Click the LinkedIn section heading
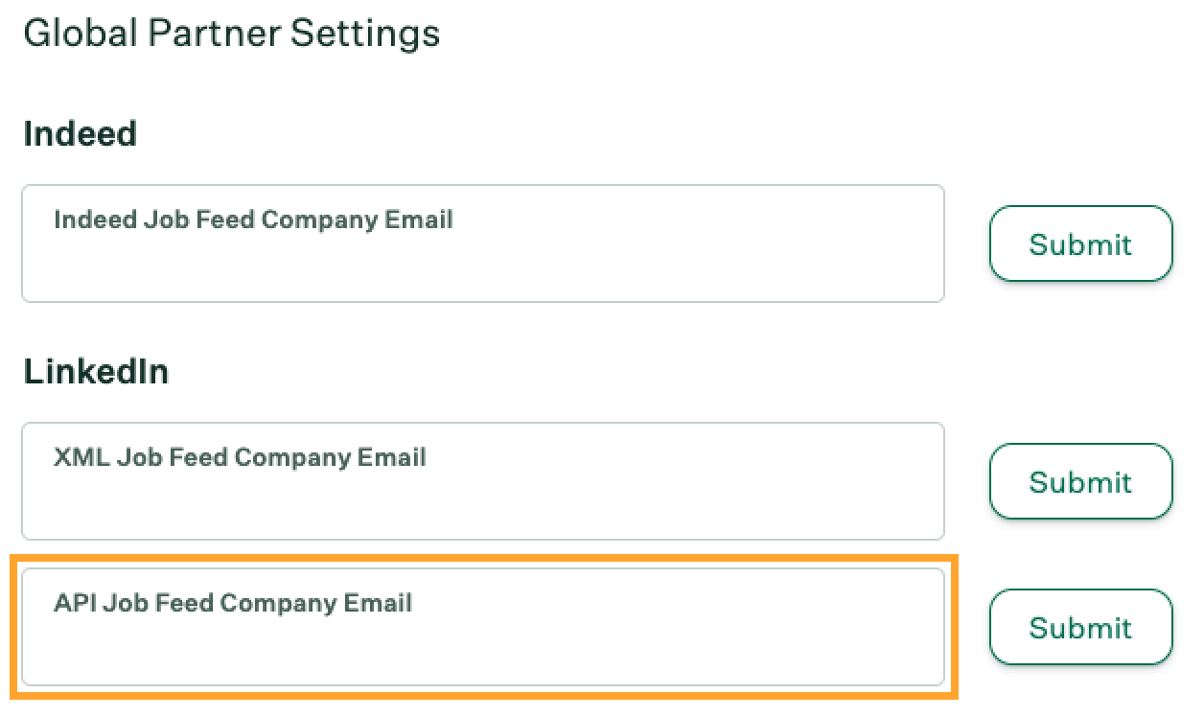 pos(96,371)
